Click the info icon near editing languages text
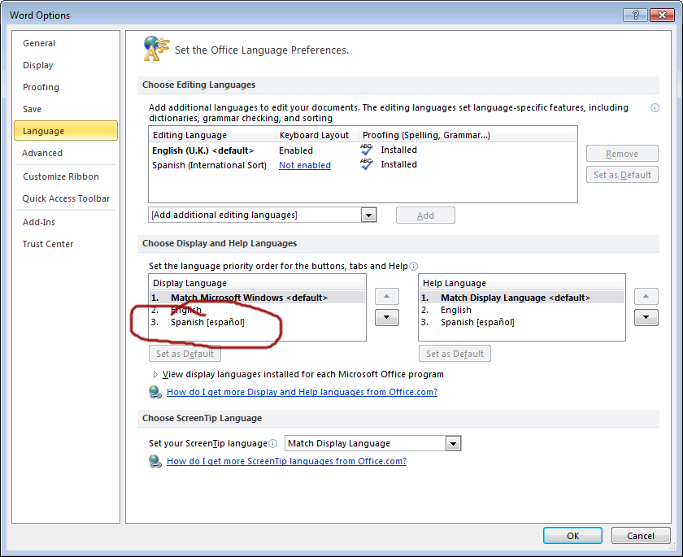The width and height of the screenshot is (683, 557). pyautogui.click(x=655, y=107)
